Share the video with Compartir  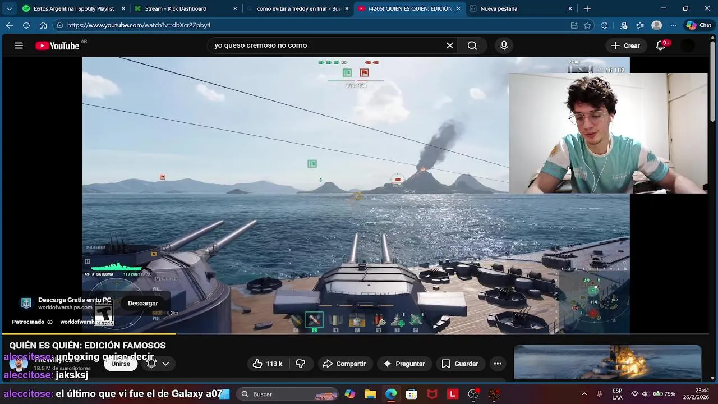[344, 364]
